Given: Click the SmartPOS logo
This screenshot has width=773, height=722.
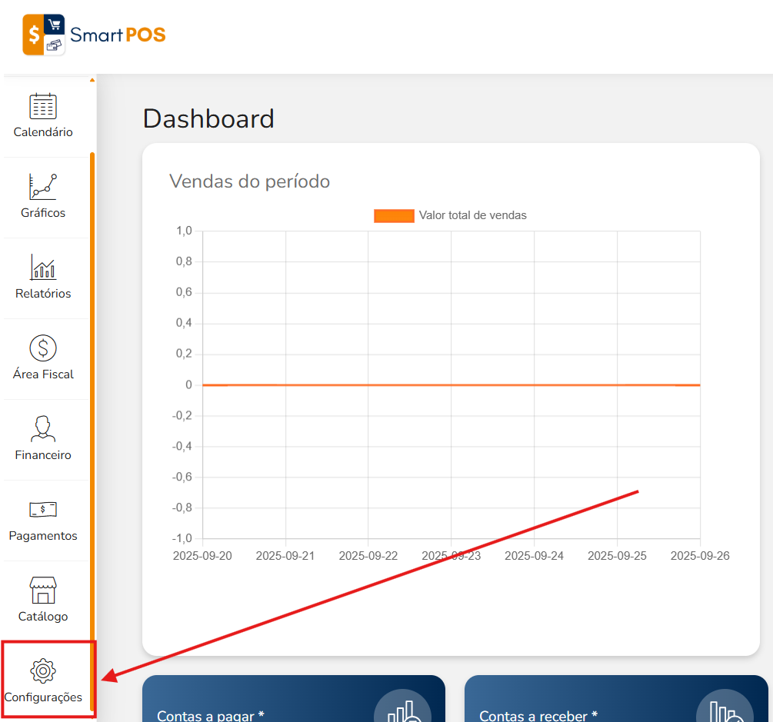Looking at the screenshot, I should tap(94, 35).
